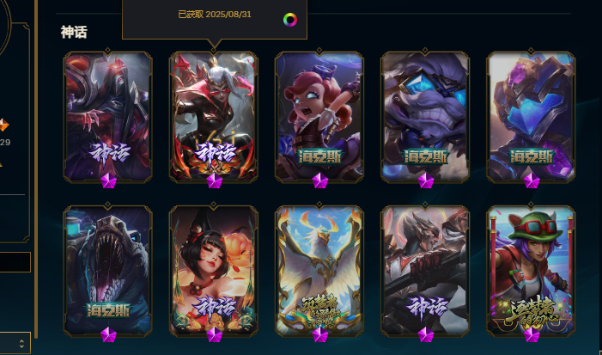
Task: Click purple gem beneath Hextech red-haired girl
Action: click(319, 181)
